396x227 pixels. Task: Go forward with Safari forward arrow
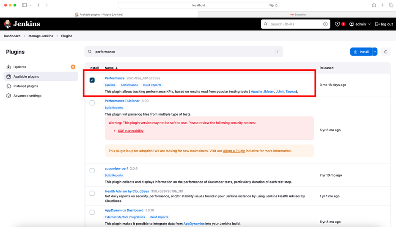point(47,5)
